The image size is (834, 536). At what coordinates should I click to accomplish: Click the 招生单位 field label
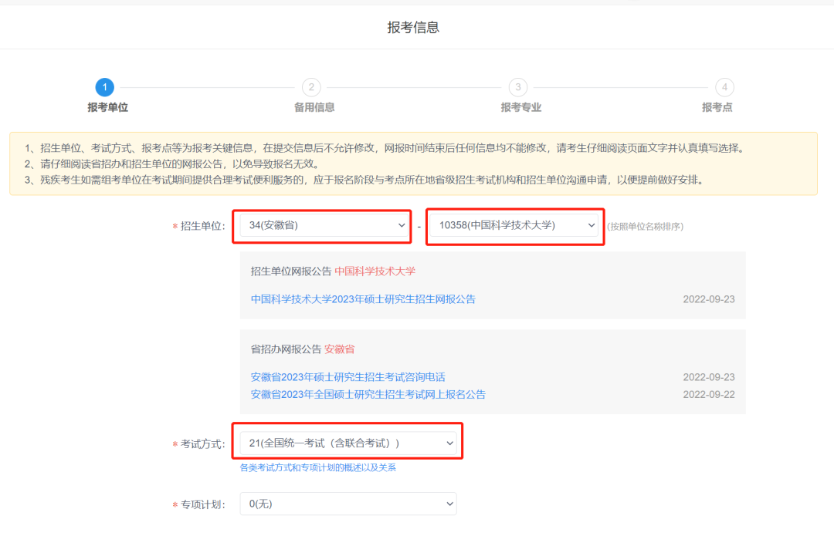[x=202, y=226]
